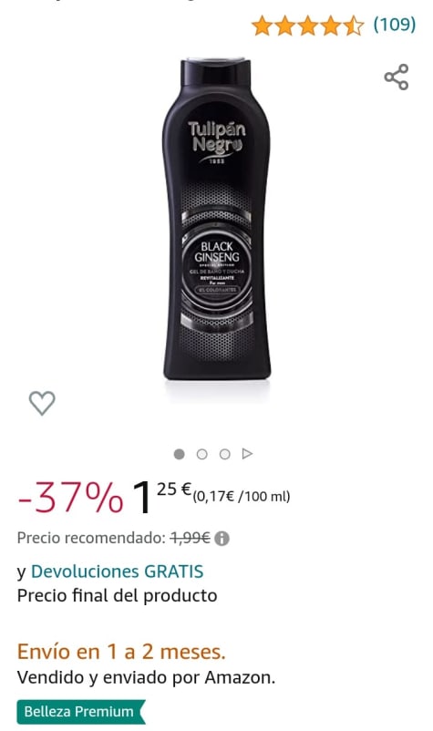The width and height of the screenshot is (433, 731).
Task: Tap Vendido y enviado por Amazon text
Action: point(146,677)
